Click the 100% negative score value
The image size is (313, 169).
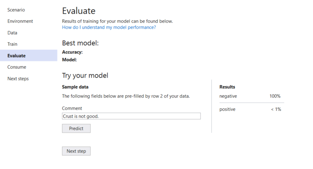pos(275,96)
